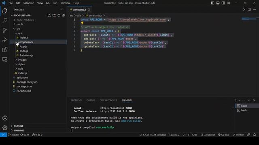The height and width of the screenshot is (145, 259).
Task: Expand the public folder
Action: 38,24
